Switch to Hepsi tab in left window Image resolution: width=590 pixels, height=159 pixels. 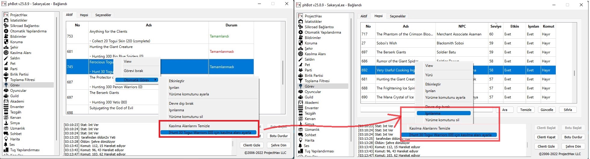click(x=84, y=15)
